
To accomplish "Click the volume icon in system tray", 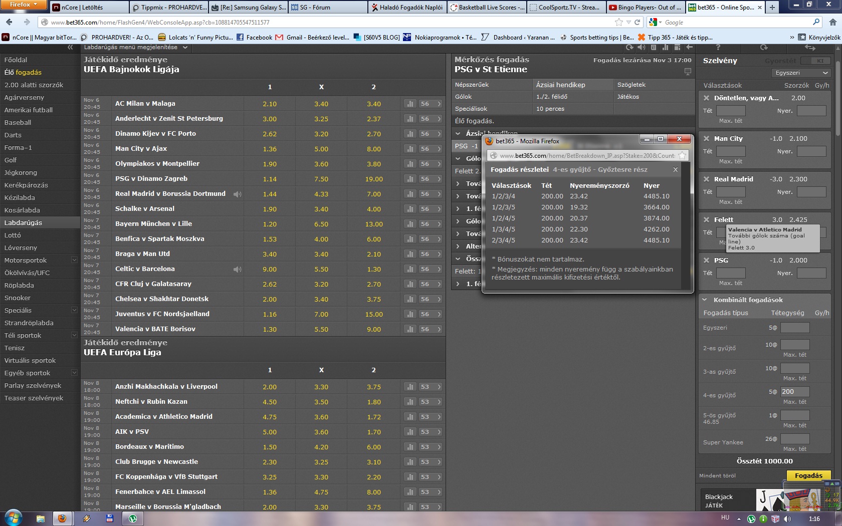I will point(787,519).
